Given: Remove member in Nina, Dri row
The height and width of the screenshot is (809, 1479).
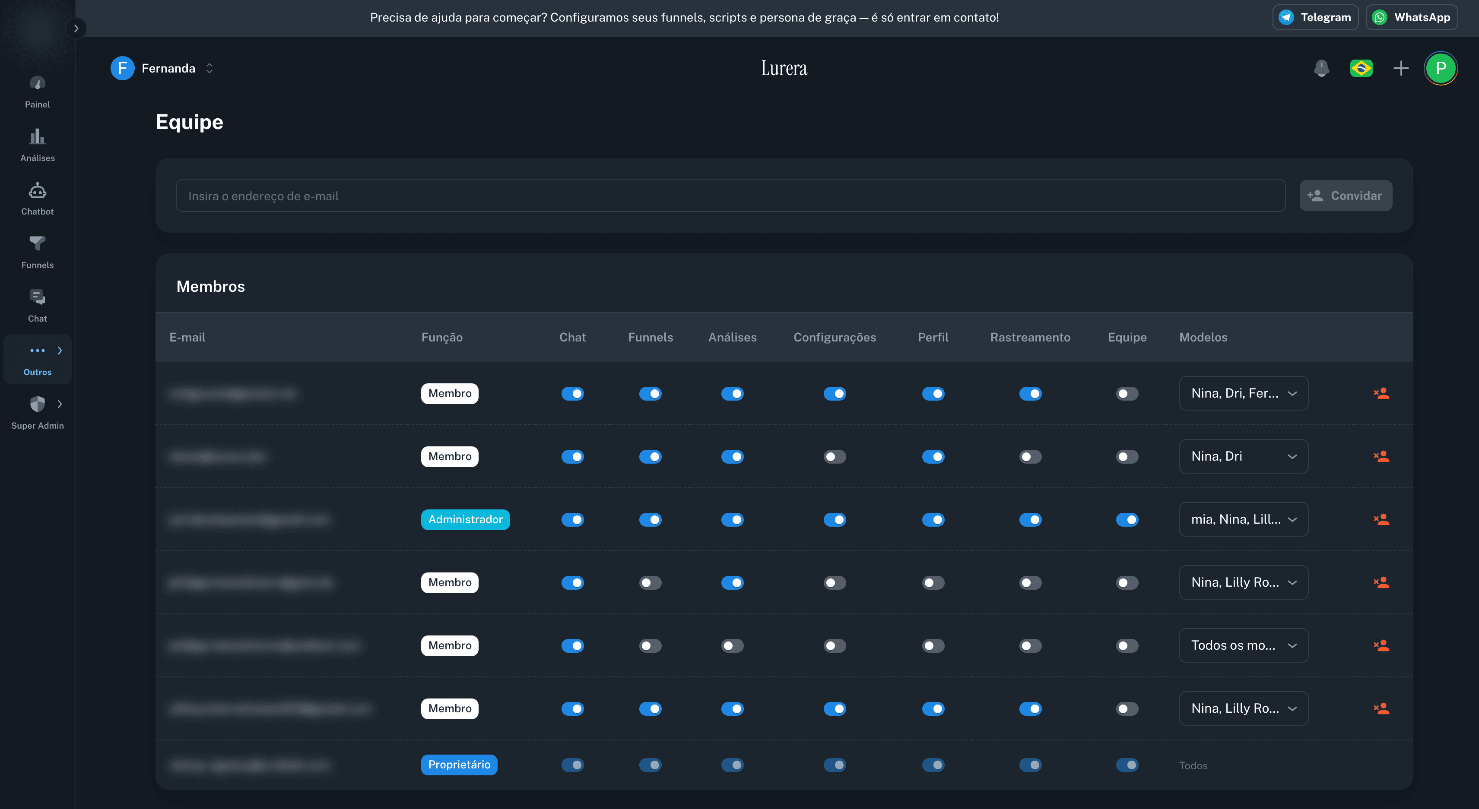Looking at the screenshot, I should tap(1381, 457).
